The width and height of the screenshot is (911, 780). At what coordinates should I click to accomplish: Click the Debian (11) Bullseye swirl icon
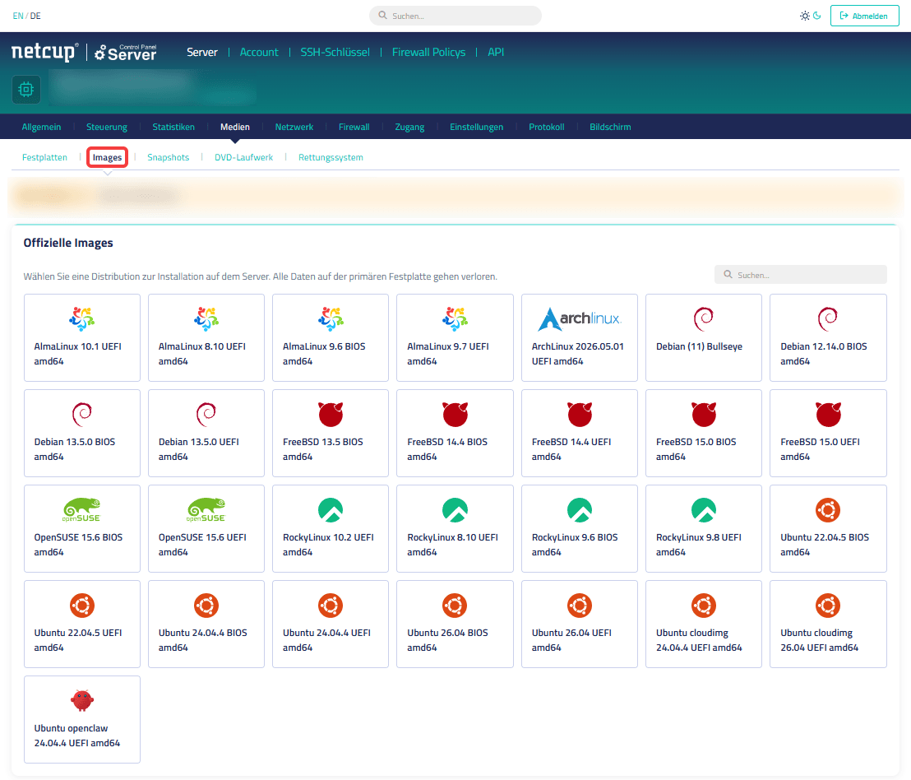(704, 318)
